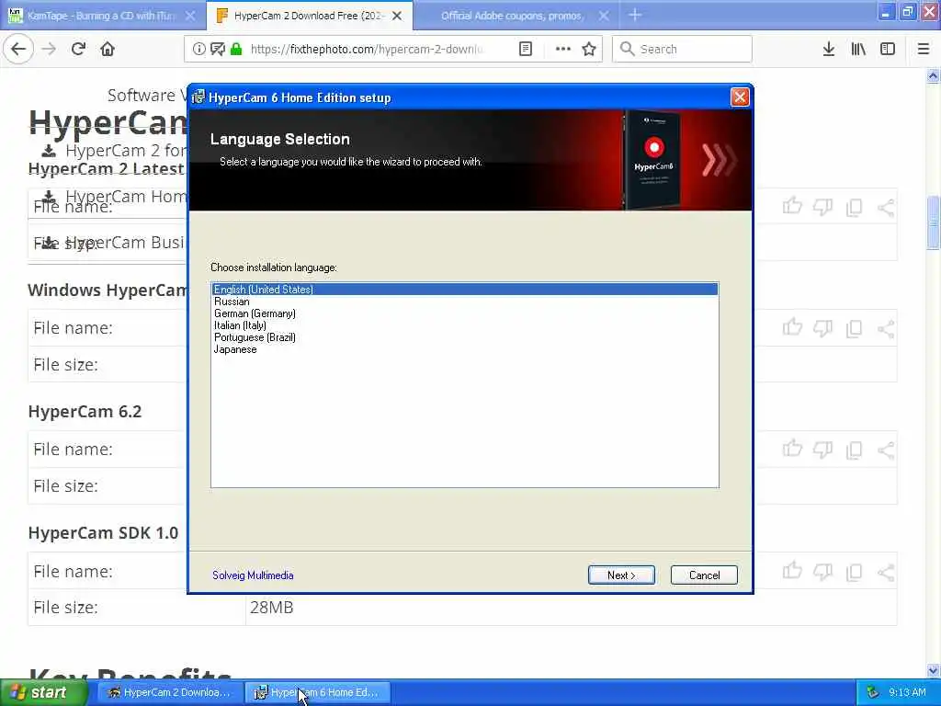Copy icon in Windows HyperCam row

click(x=854, y=329)
